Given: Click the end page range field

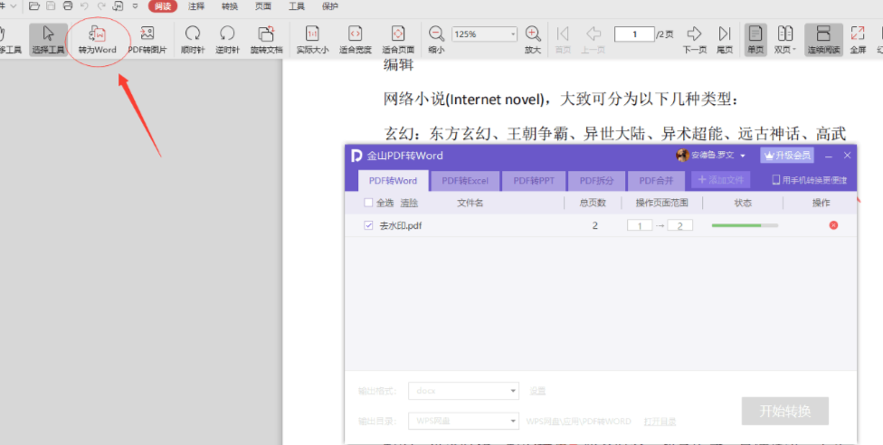Looking at the screenshot, I should pos(679,225).
